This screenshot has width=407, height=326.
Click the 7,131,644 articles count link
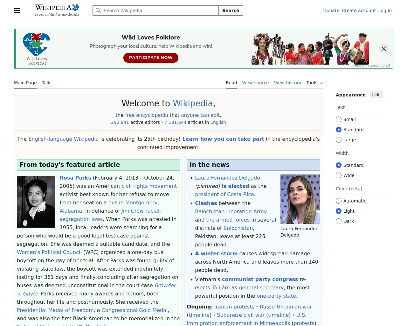pos(176,122)
